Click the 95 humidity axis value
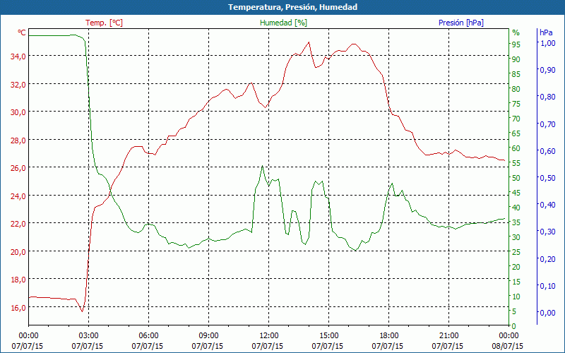 click(516, 44)
